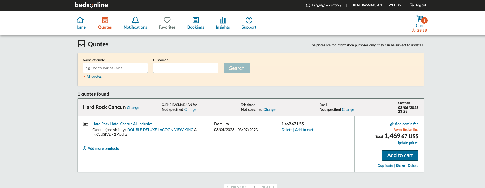Duplicate the quote

[x=385, y=166]
